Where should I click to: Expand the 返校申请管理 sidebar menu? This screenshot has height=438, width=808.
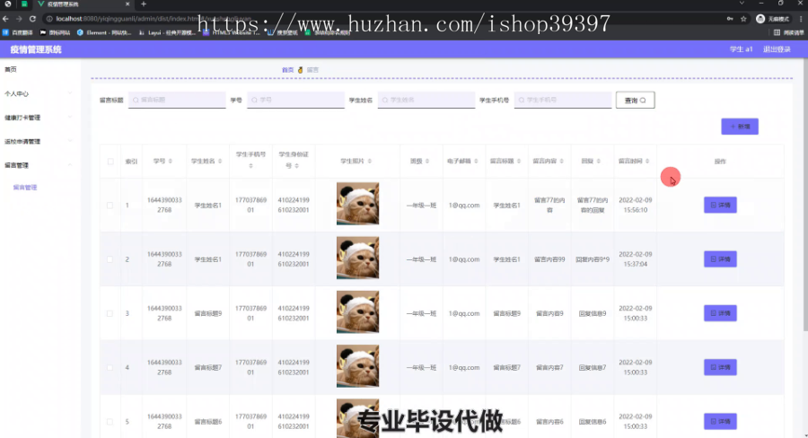tap(40, 141)
